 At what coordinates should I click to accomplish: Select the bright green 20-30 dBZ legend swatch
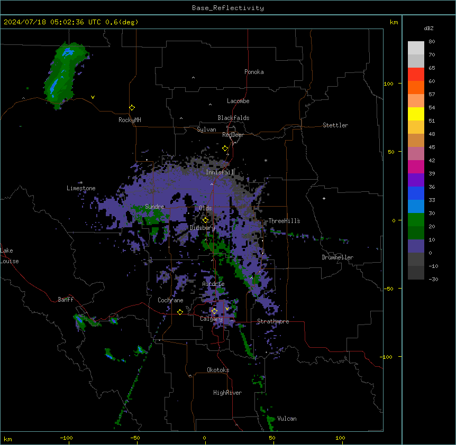(x=416, y=220)
